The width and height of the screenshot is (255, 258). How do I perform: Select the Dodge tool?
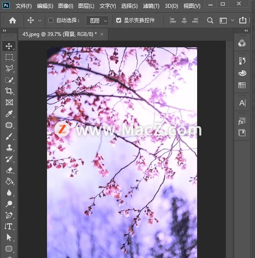(9, 204)
